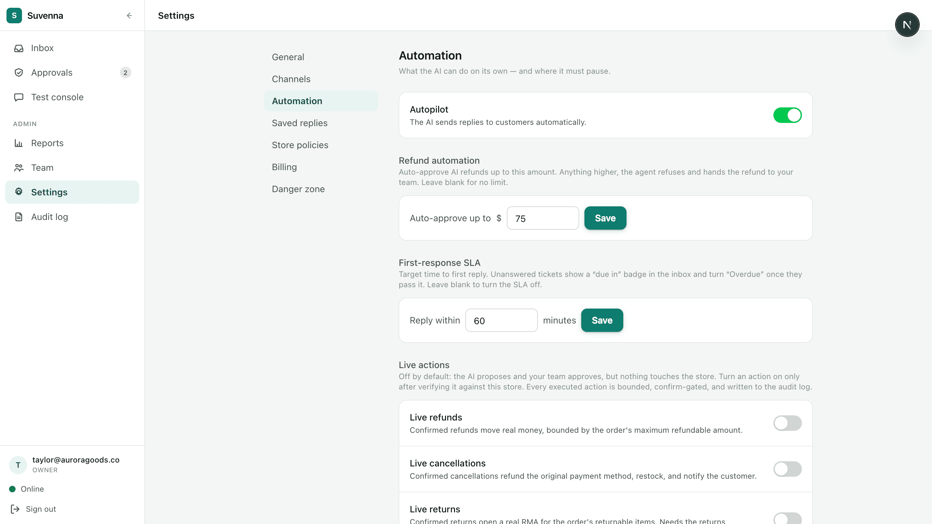Click the Sign out link
This screenshot has height=524, width=932.
point(41,509)
